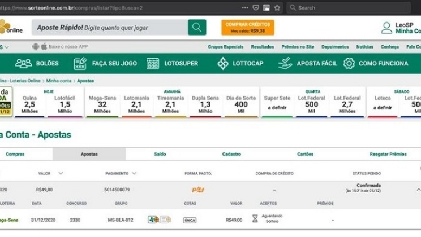Click the Comprar Créditos orange button

pos(248,27)
